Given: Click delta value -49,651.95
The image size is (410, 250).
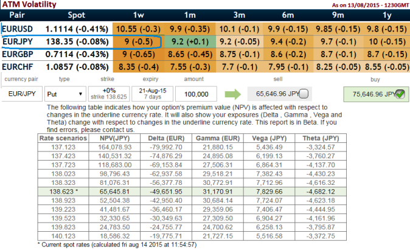Looking at the screenshot, I should (x=166, y=192).
